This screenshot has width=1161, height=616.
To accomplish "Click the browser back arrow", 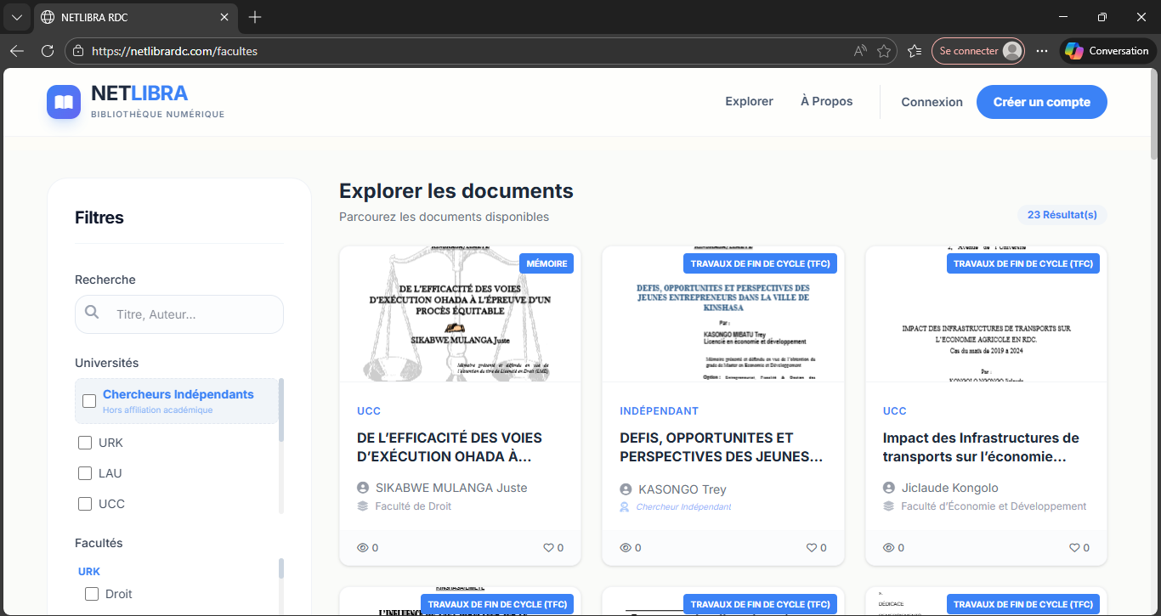I will [17, 51].
